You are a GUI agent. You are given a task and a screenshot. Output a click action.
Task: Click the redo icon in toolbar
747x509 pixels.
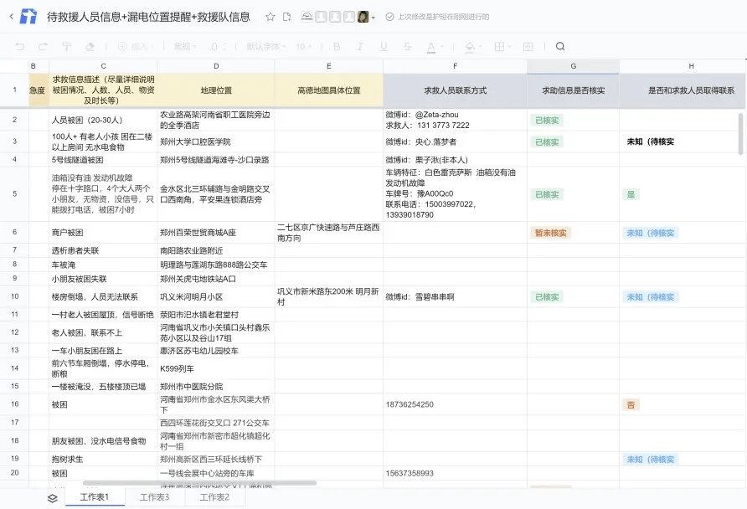pos(43,46)
